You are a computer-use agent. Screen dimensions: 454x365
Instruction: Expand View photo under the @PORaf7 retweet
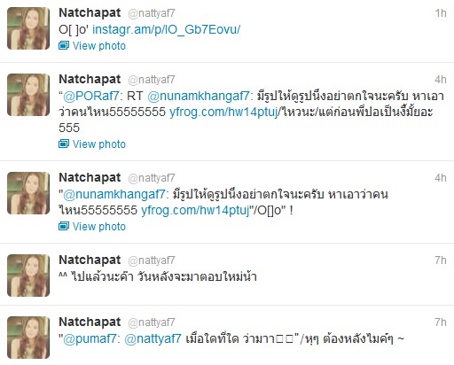click(x=99, y=144)
